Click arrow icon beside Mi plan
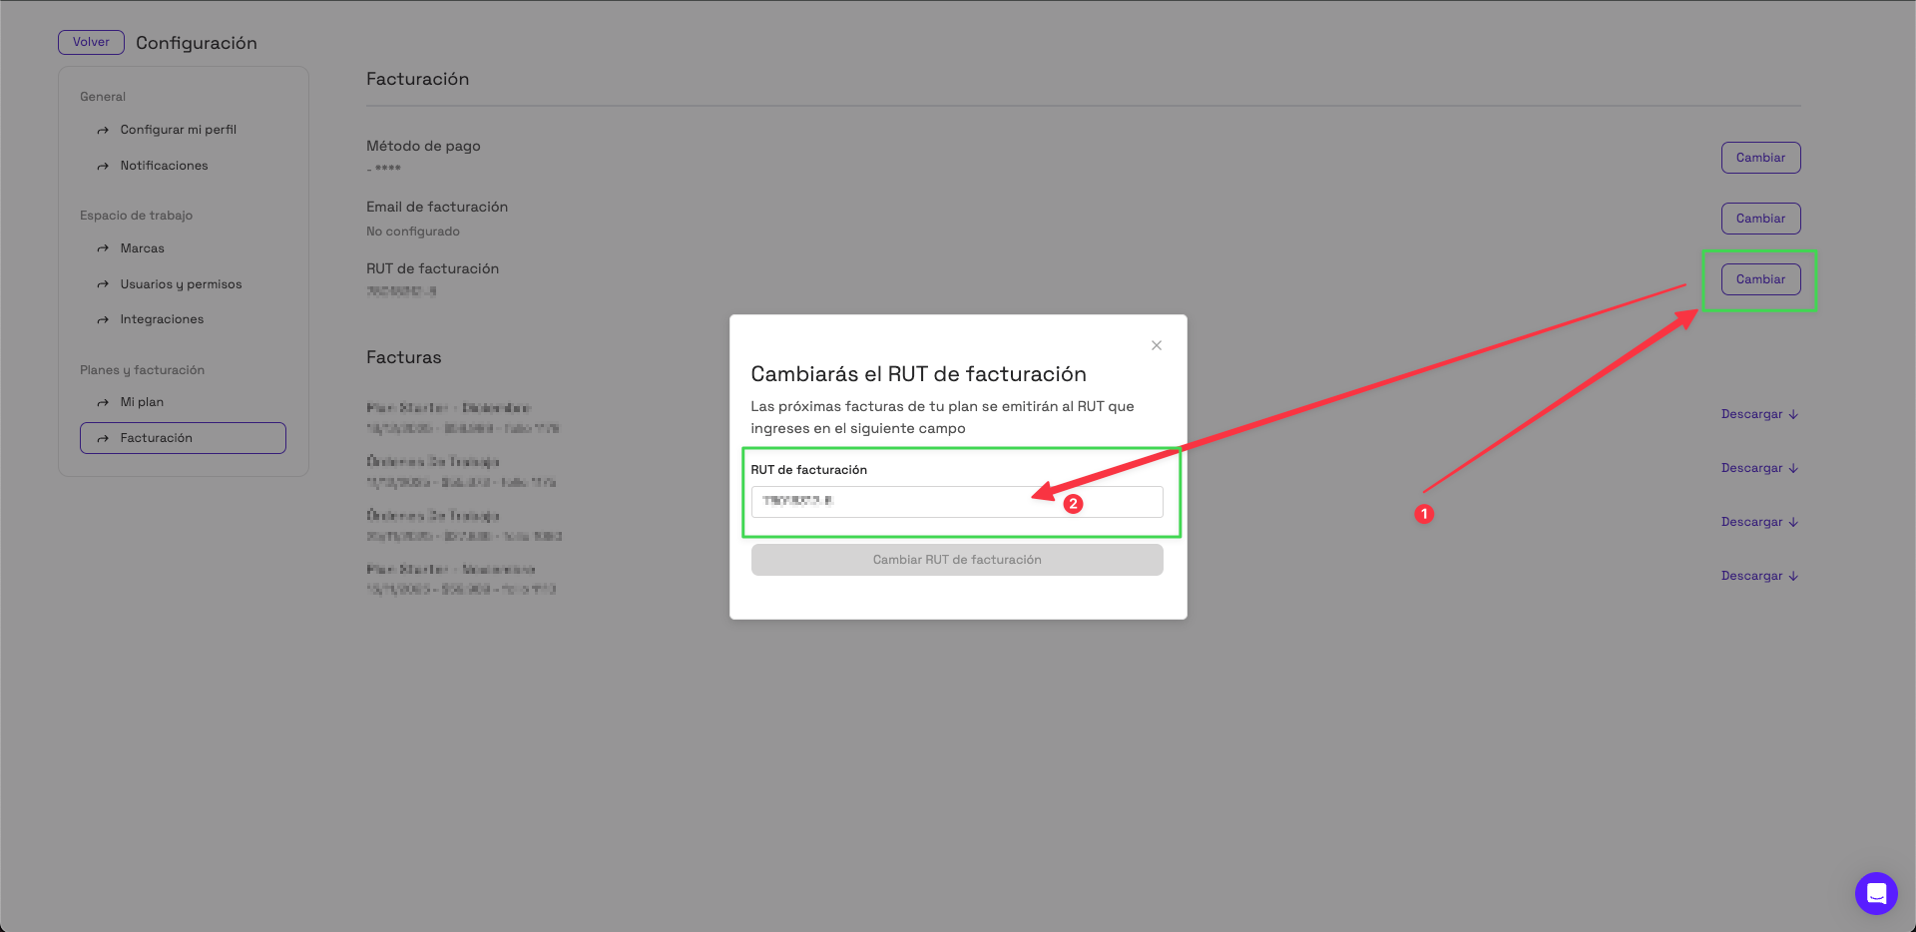Viewport: 1916px width, 932px height. [103, 402]
